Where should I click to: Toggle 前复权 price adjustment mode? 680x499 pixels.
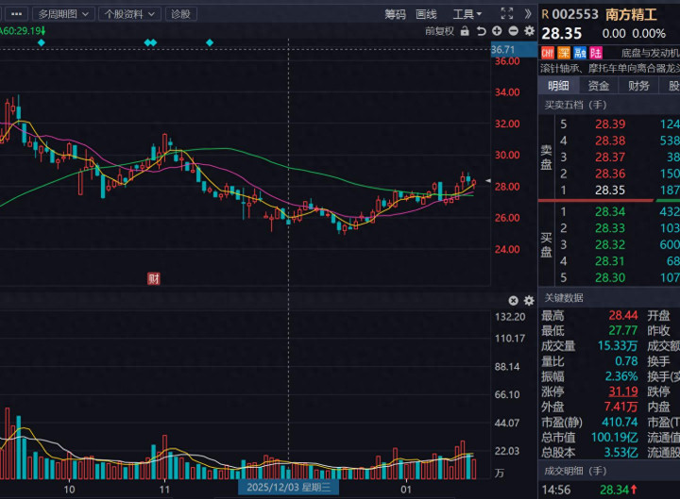(x=439, y=31)
